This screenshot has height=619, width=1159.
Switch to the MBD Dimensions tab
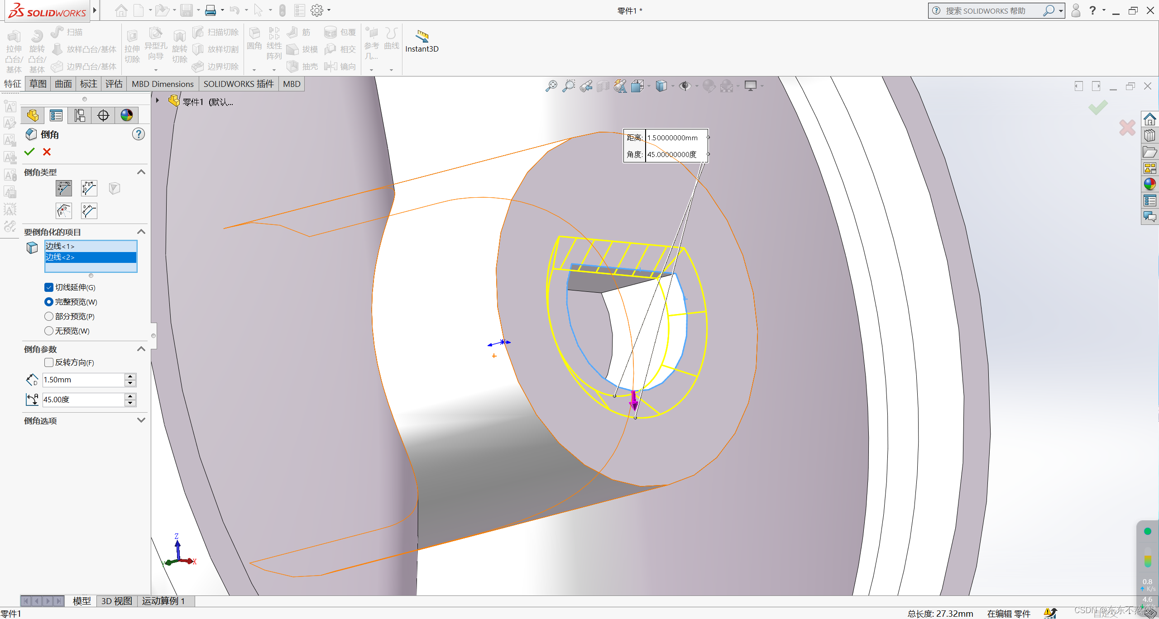pos(163,84)
